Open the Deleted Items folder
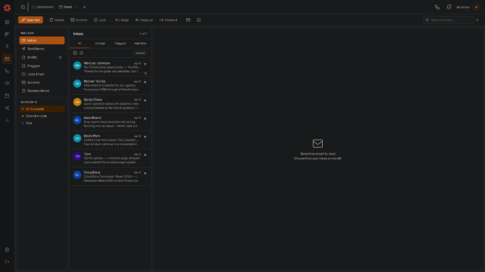 click(x=42, y=91)
